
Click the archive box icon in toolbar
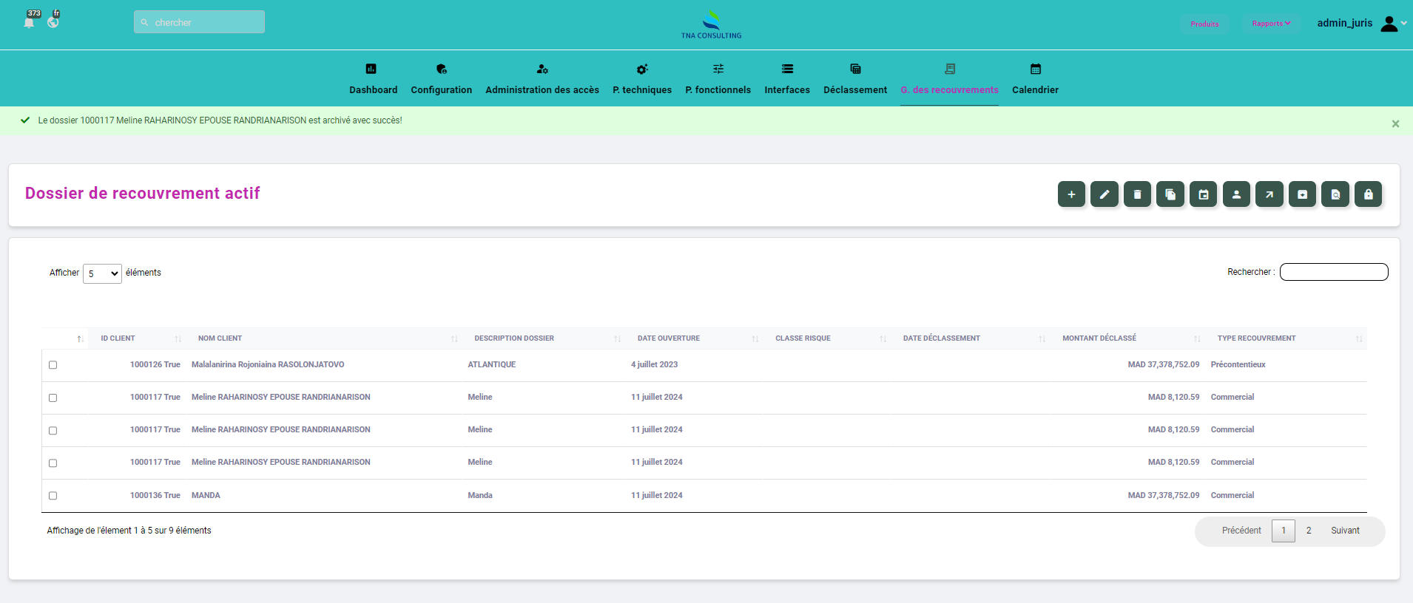(1302, 194)
